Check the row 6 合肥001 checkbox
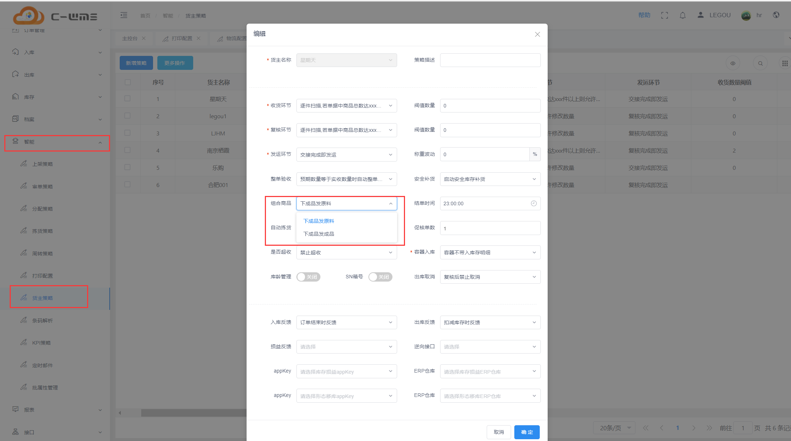The height and width of the screenshot is (441, 791). coord(128,184)
